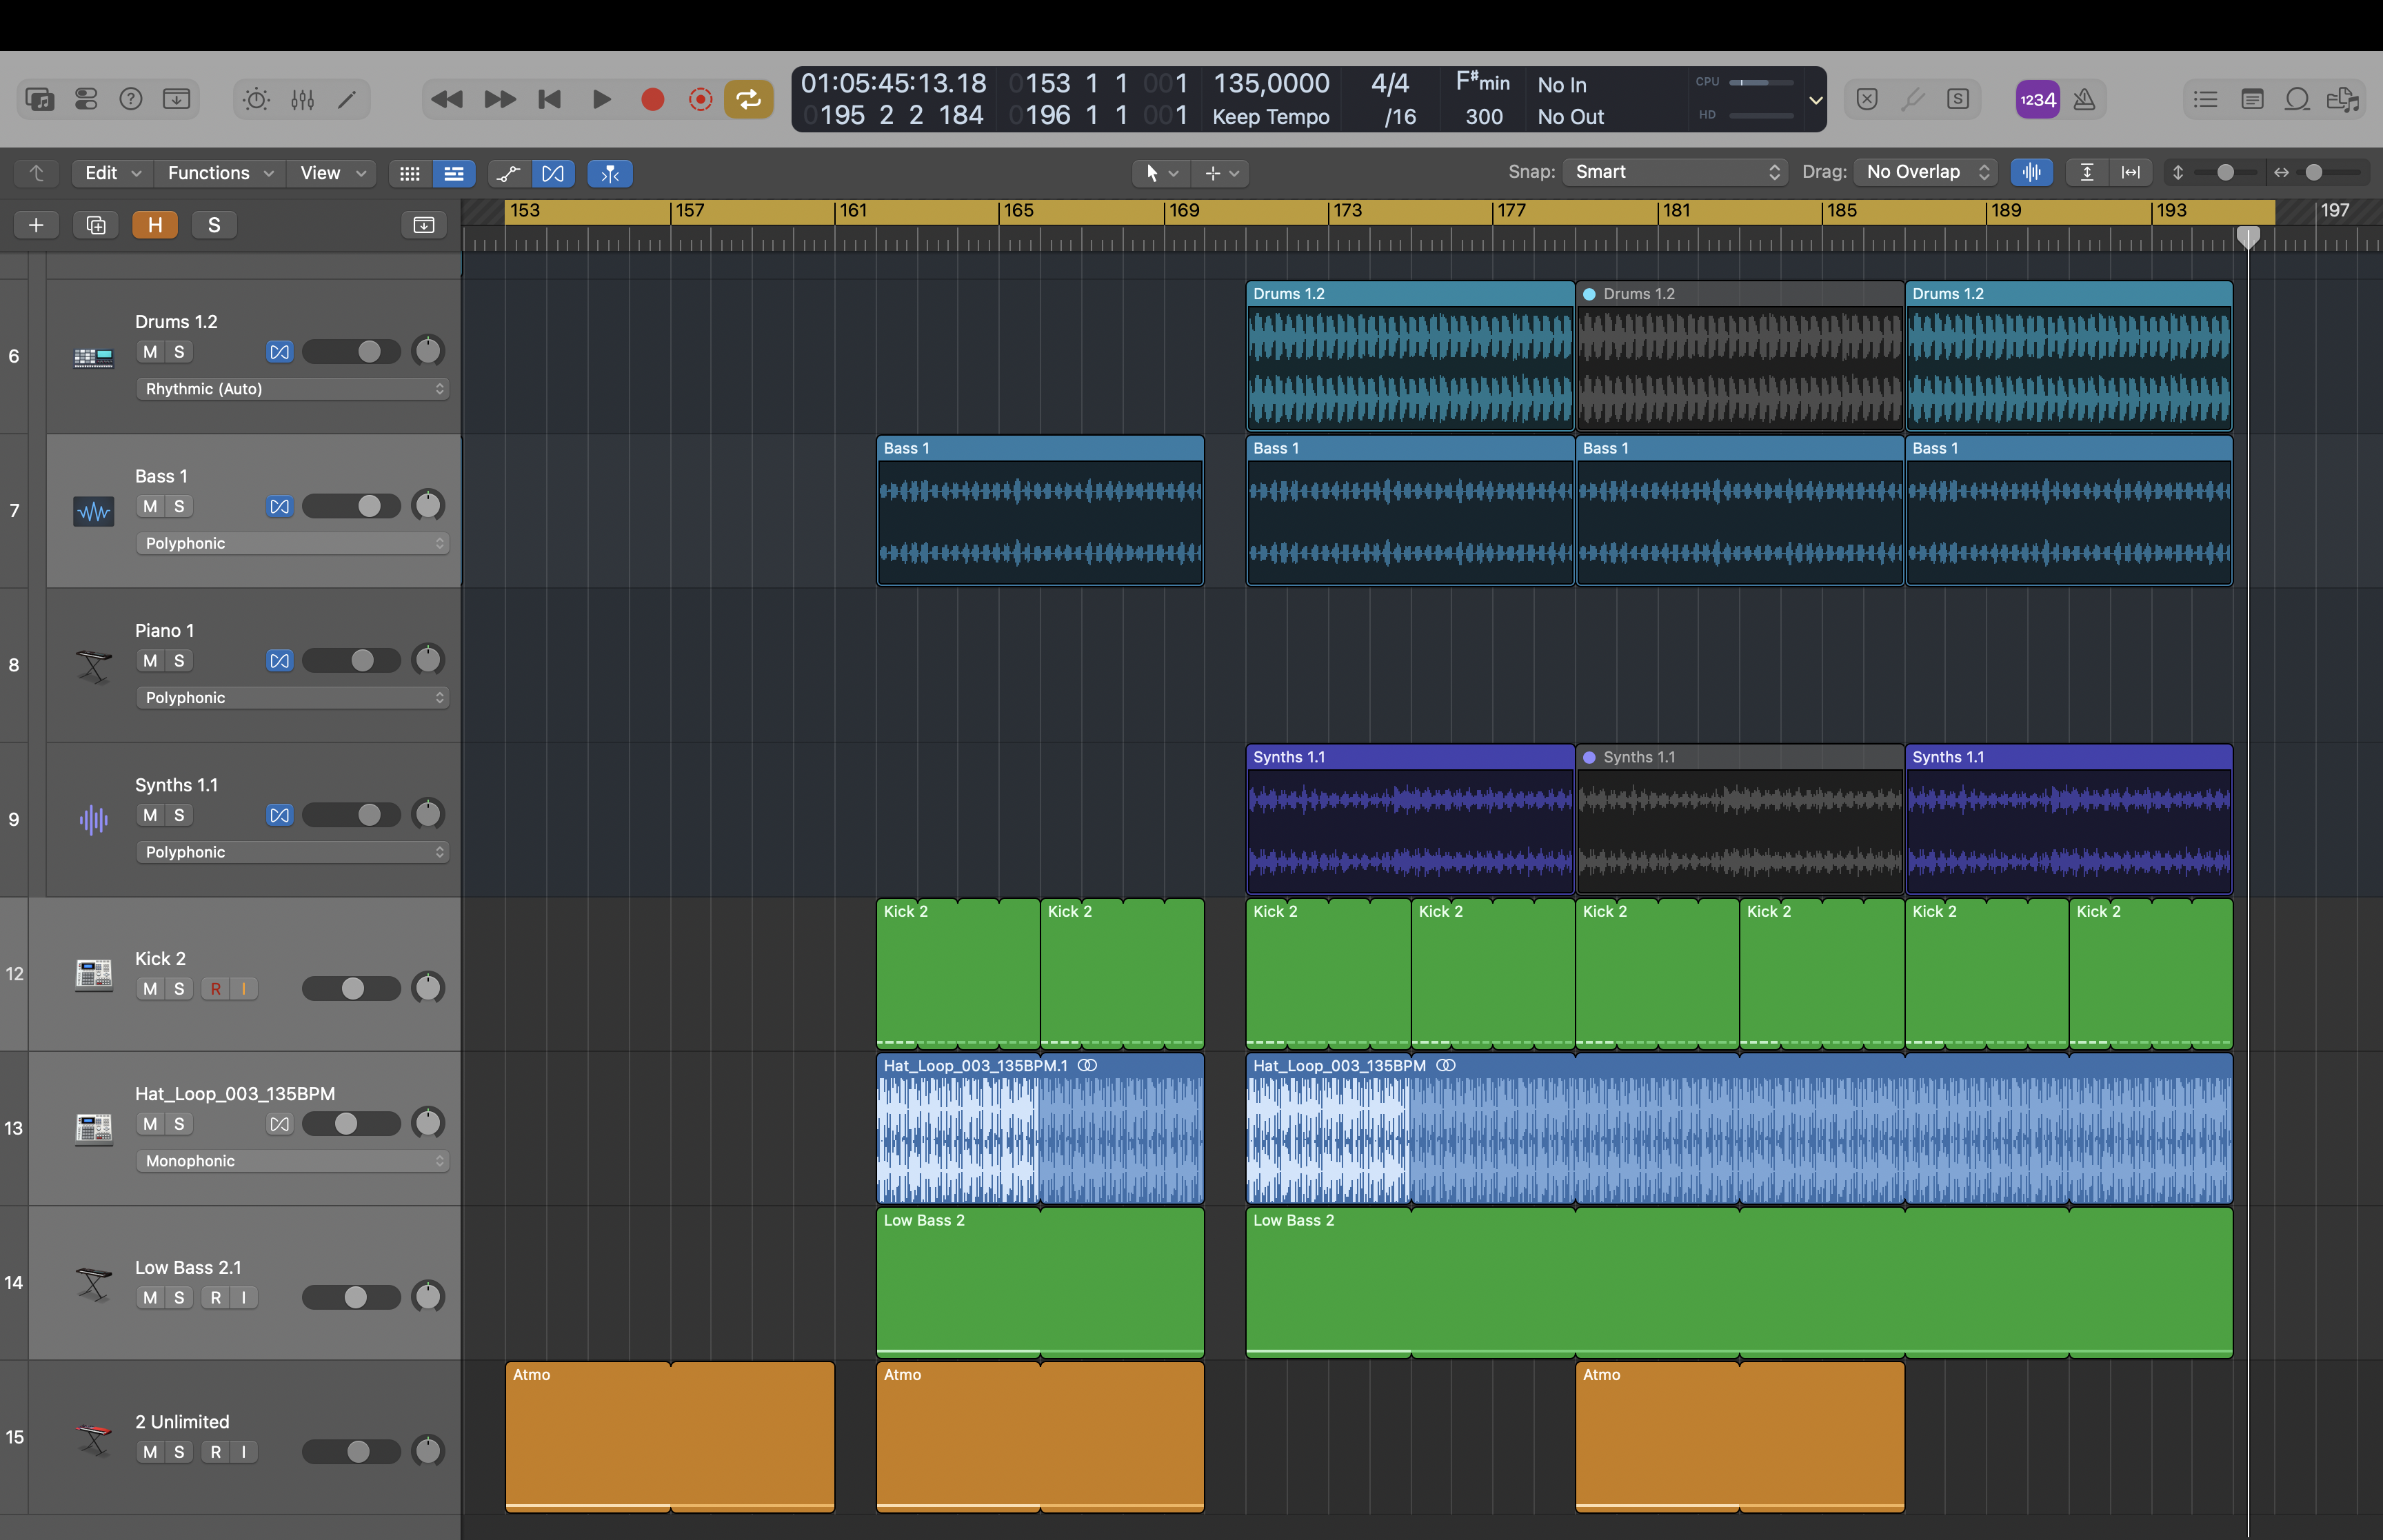Mute the Drums 1.2 track
2383x1540 pixels.
(x=150, y=352)
